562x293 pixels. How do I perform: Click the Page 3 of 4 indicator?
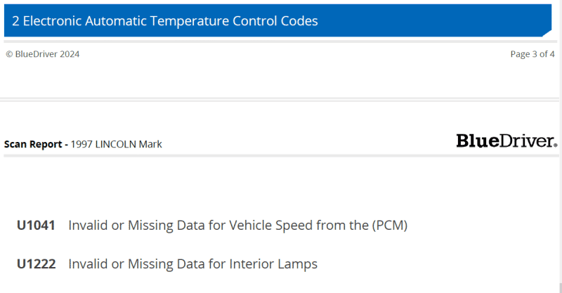[x=532, y=54]
